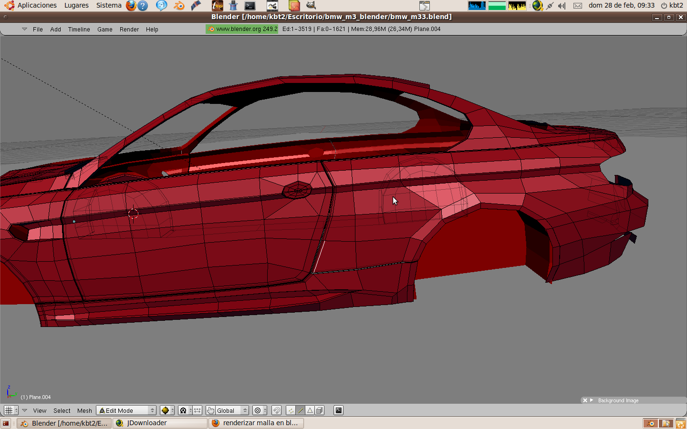Open the Render menu
The image size is (687, 429).
click(x=129, y=30)
